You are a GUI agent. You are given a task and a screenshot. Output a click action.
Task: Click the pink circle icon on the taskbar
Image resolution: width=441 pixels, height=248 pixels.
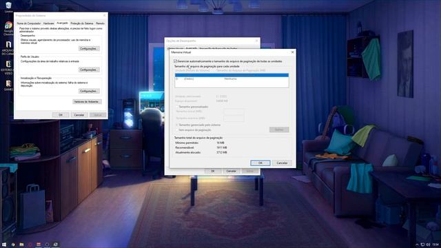point(30,245)
